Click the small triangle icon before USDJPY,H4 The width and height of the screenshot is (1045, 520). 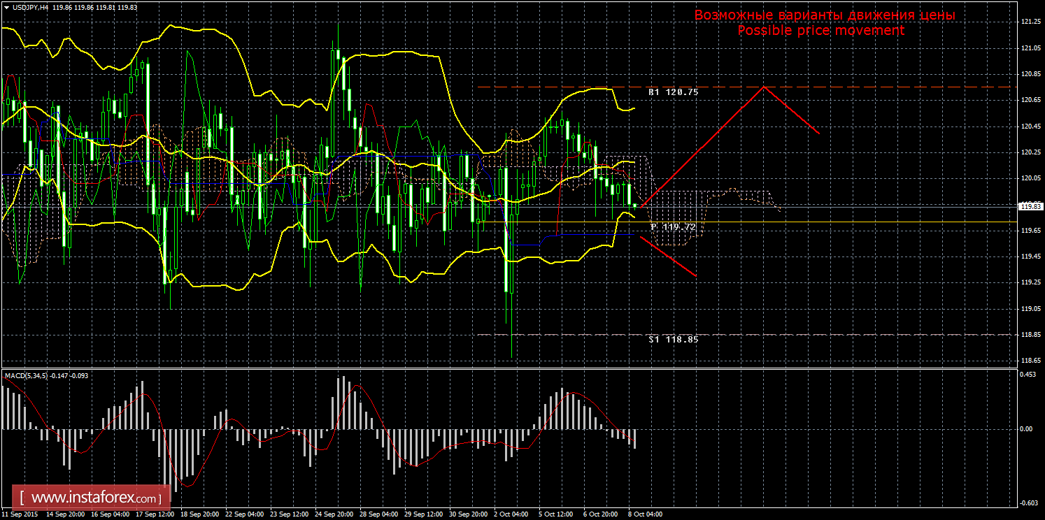click(x=6, y=7)
